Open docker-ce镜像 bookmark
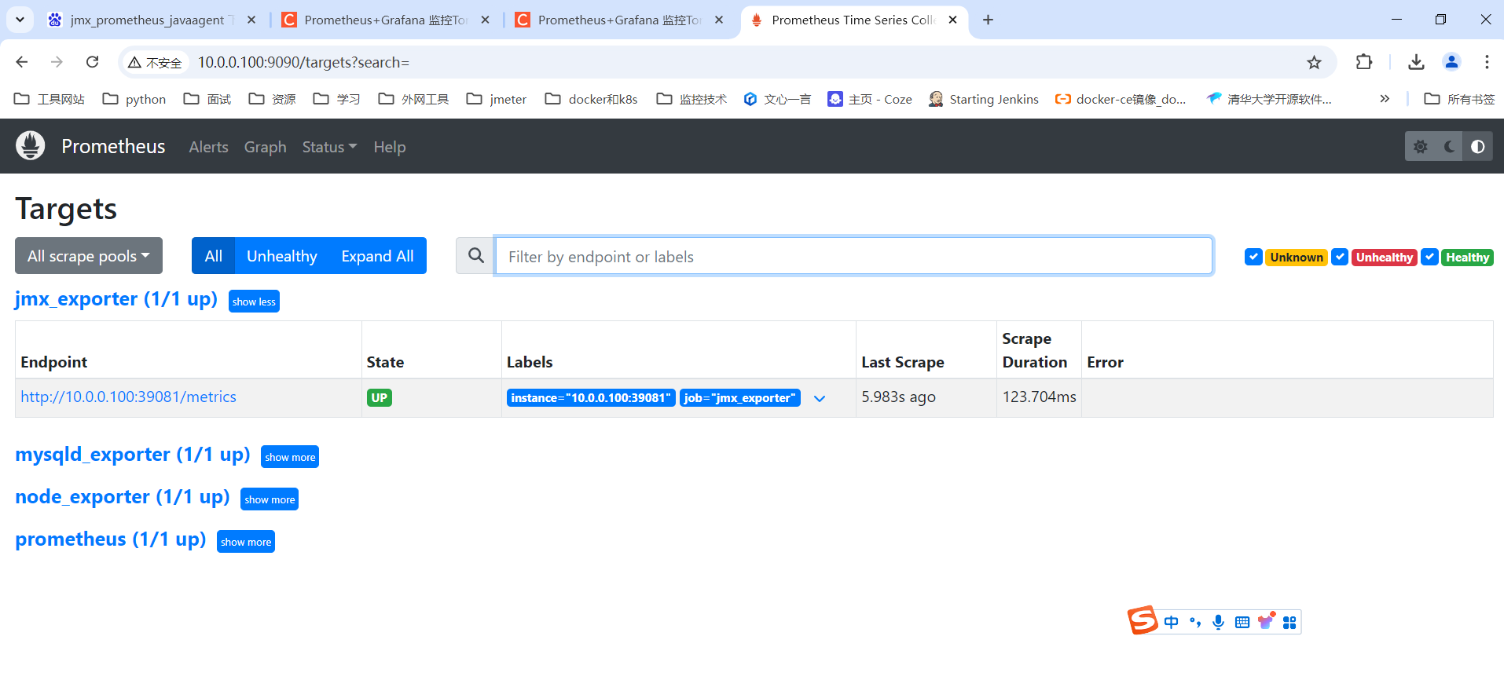1504x680 pixels. (x=1121, y=99)
